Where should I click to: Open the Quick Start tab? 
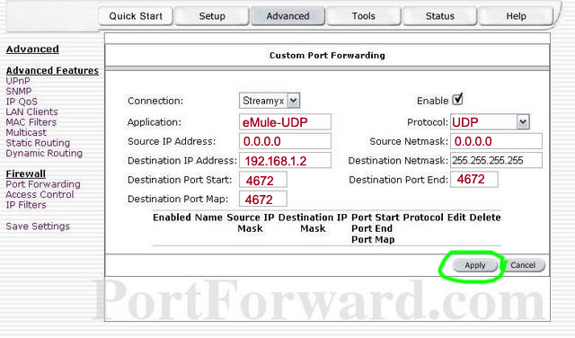pos(136,16)
